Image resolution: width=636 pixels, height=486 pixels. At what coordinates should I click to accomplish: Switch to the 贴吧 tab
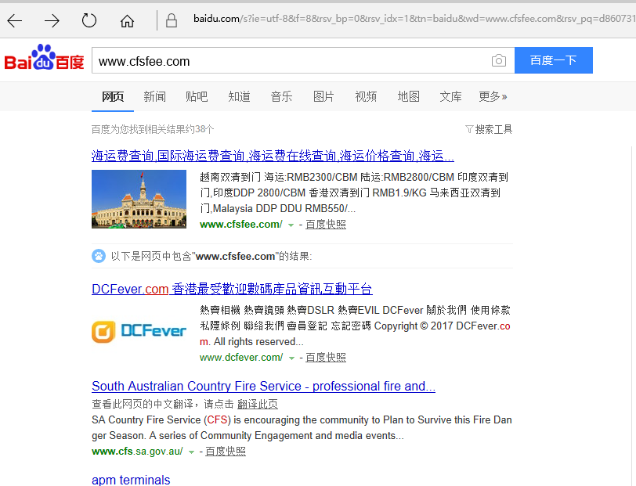197,96
